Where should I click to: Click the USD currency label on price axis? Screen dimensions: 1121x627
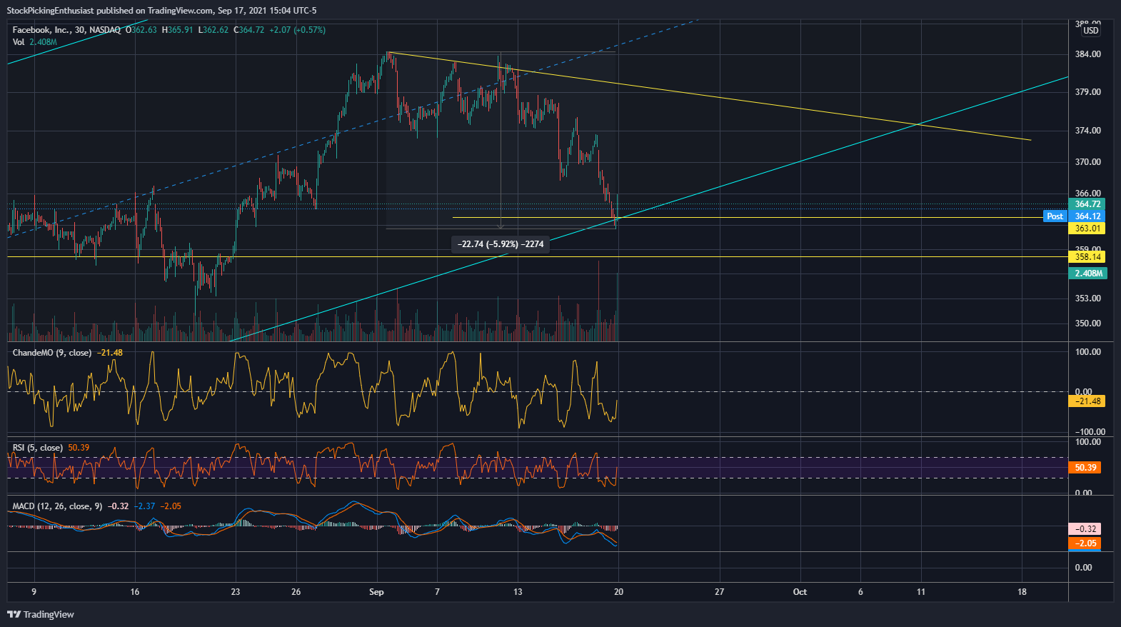1091,31
